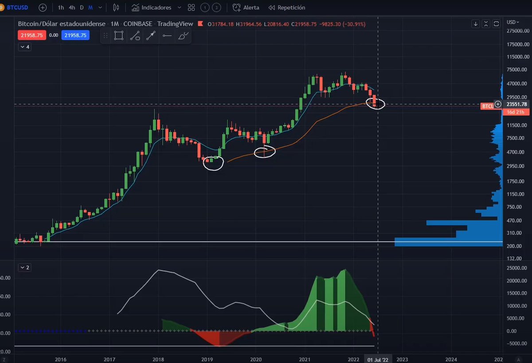This screenshot has width=532, height=363.
Task: Create a new Alerta
Action: click(x=246, y=8)
